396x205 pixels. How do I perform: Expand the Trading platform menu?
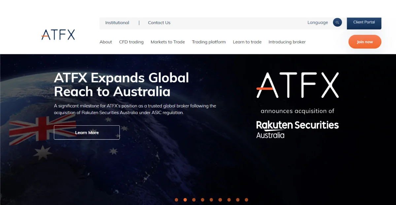[x=209, y=42]
